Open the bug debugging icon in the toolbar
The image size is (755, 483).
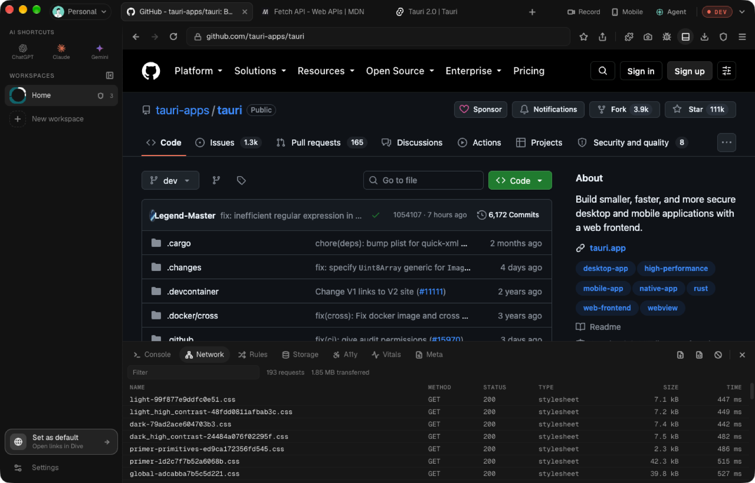tap(667, 37)
